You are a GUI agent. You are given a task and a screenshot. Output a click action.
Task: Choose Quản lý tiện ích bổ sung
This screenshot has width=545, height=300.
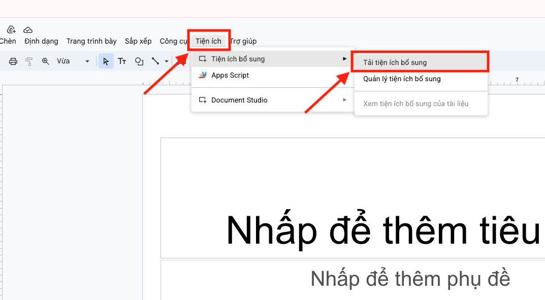tap(421, 79)
